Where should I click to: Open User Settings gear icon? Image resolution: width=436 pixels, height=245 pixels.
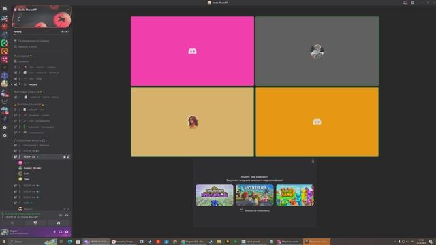click(67, 232)
